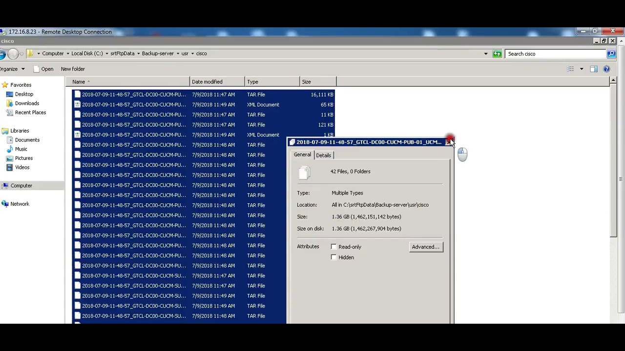Click the Documents library icon
Viewport: 625px width, 351px height.
point(9,140)
